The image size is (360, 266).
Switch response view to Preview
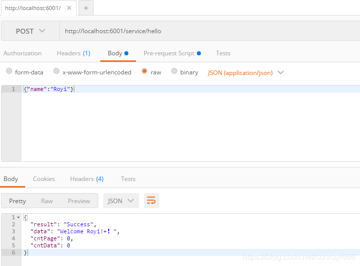click(79, 201)
